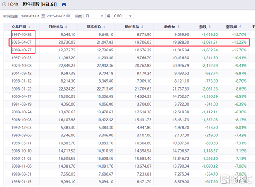Select the 2008-10-24 date cell
The image size is (255, 187).
tap(22, 112)
